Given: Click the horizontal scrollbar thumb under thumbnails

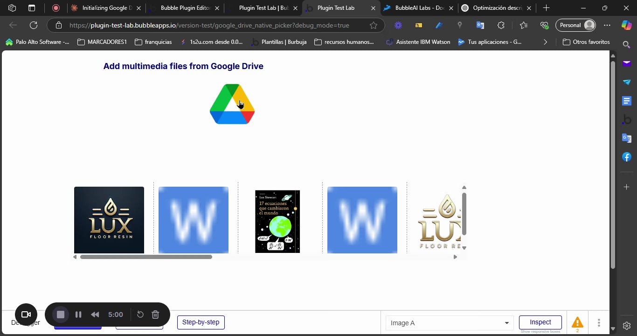Looking at the screenshot, I should [x=146, y=257].
